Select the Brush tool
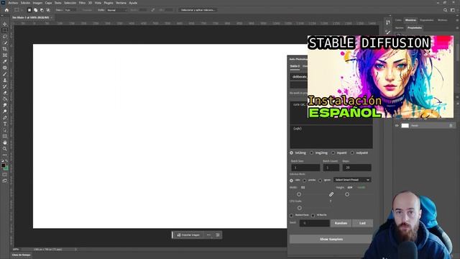 [x=5, y=74]
